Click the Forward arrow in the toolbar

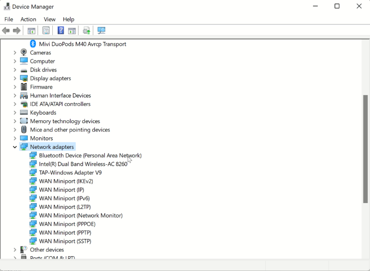pyautogui.click(x=17, y=30)
